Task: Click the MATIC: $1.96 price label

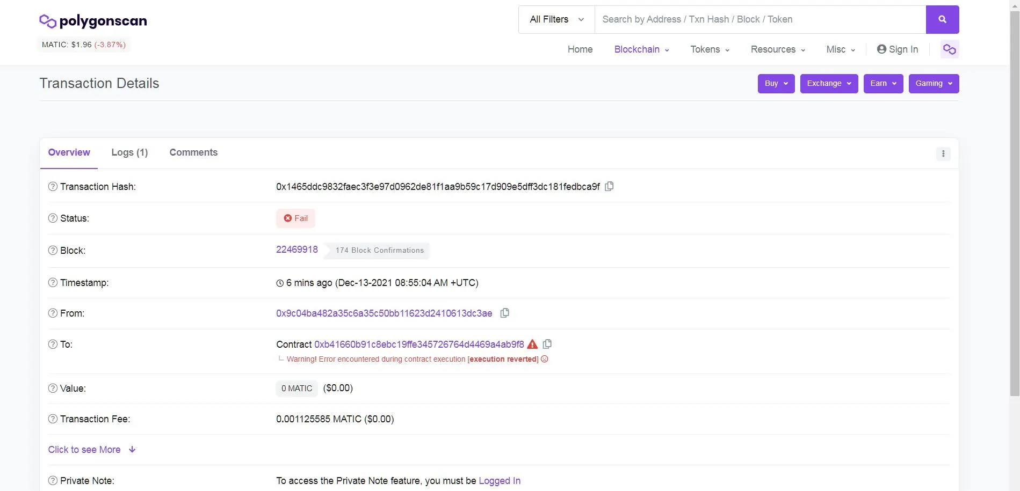Action: pos(84,45)
